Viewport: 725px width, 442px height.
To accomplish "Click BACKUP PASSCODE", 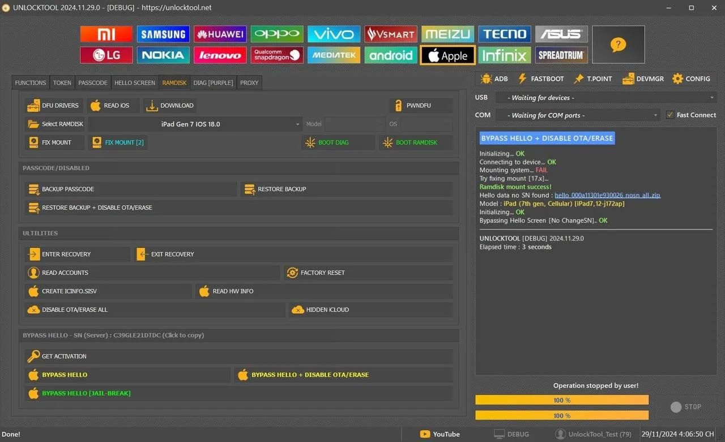I will (130, 189).
